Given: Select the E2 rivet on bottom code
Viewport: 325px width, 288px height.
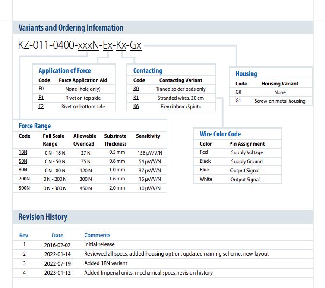Looking at the screenshot, I should pos(41,107).
